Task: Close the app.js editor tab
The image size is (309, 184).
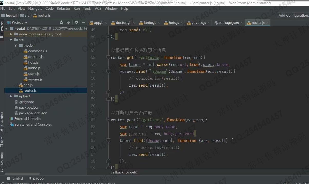Action: (106, 23)
